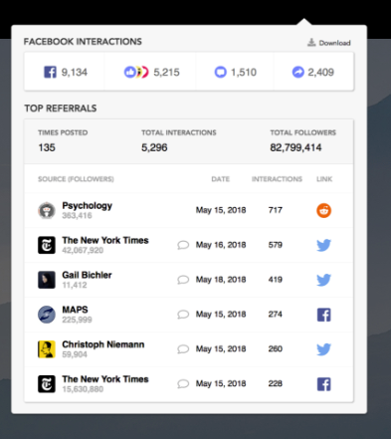The image size is (391, 439).
Task: Click the 11,412 follower count
Action: click(x=75, y=285)
